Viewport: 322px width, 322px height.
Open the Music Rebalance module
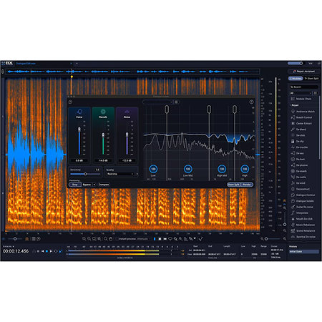pos(303,225)
